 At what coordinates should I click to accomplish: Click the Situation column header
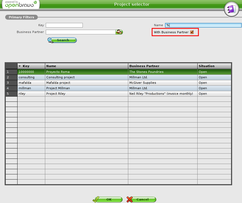214,66
